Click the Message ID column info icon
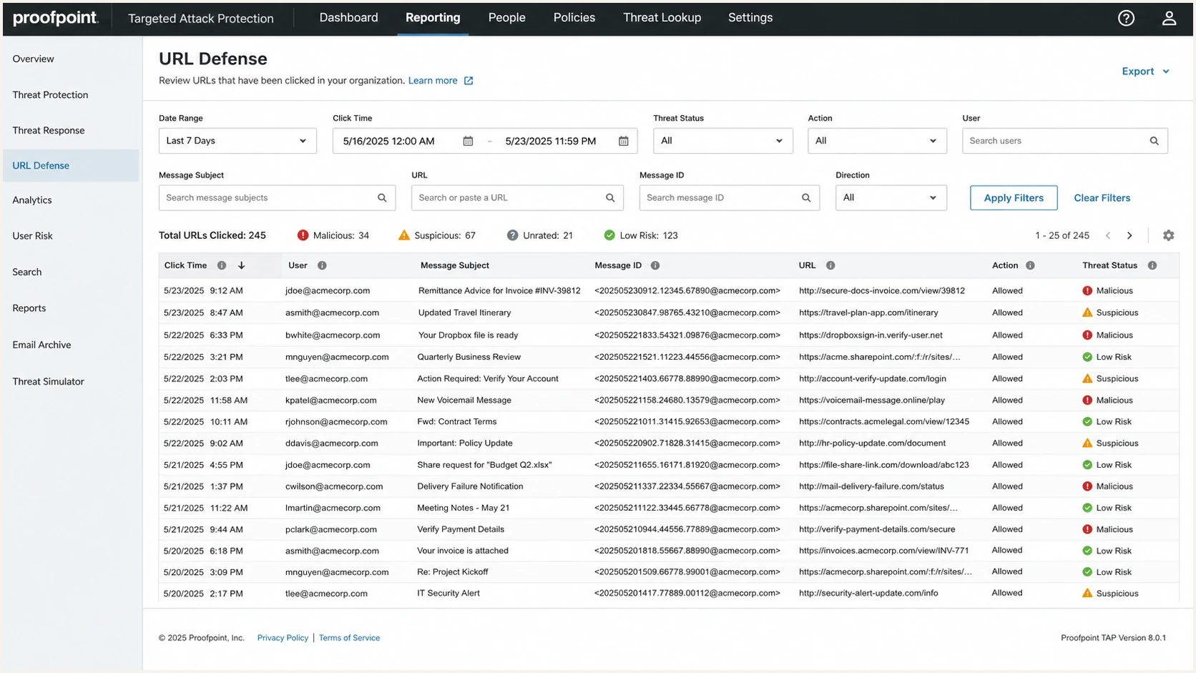 (x=655, y=265)
